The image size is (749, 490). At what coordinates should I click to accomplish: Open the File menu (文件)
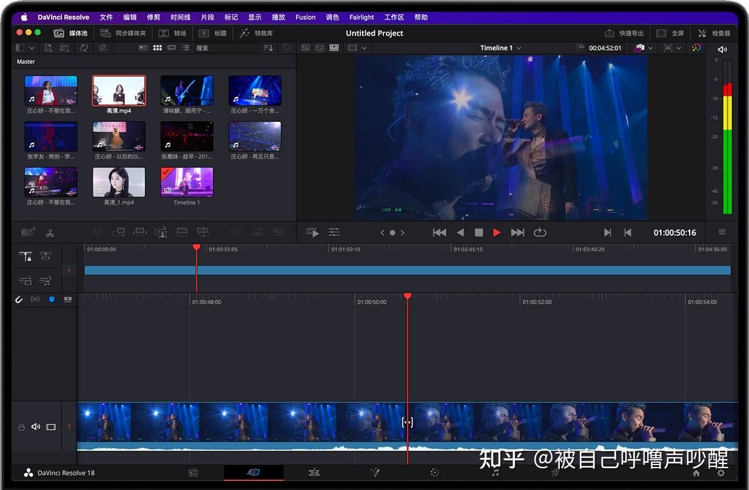pyautogui.click(x=106, y=17)
